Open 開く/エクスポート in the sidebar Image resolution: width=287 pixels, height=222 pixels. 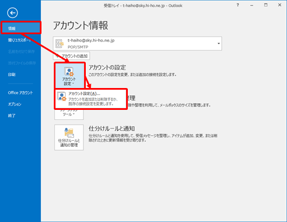(20, 40)
